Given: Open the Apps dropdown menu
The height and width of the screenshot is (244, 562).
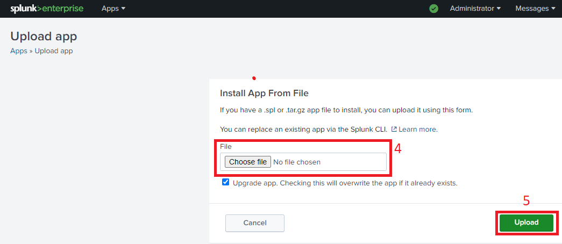Looking at the screenshot, I should point(113,9).
